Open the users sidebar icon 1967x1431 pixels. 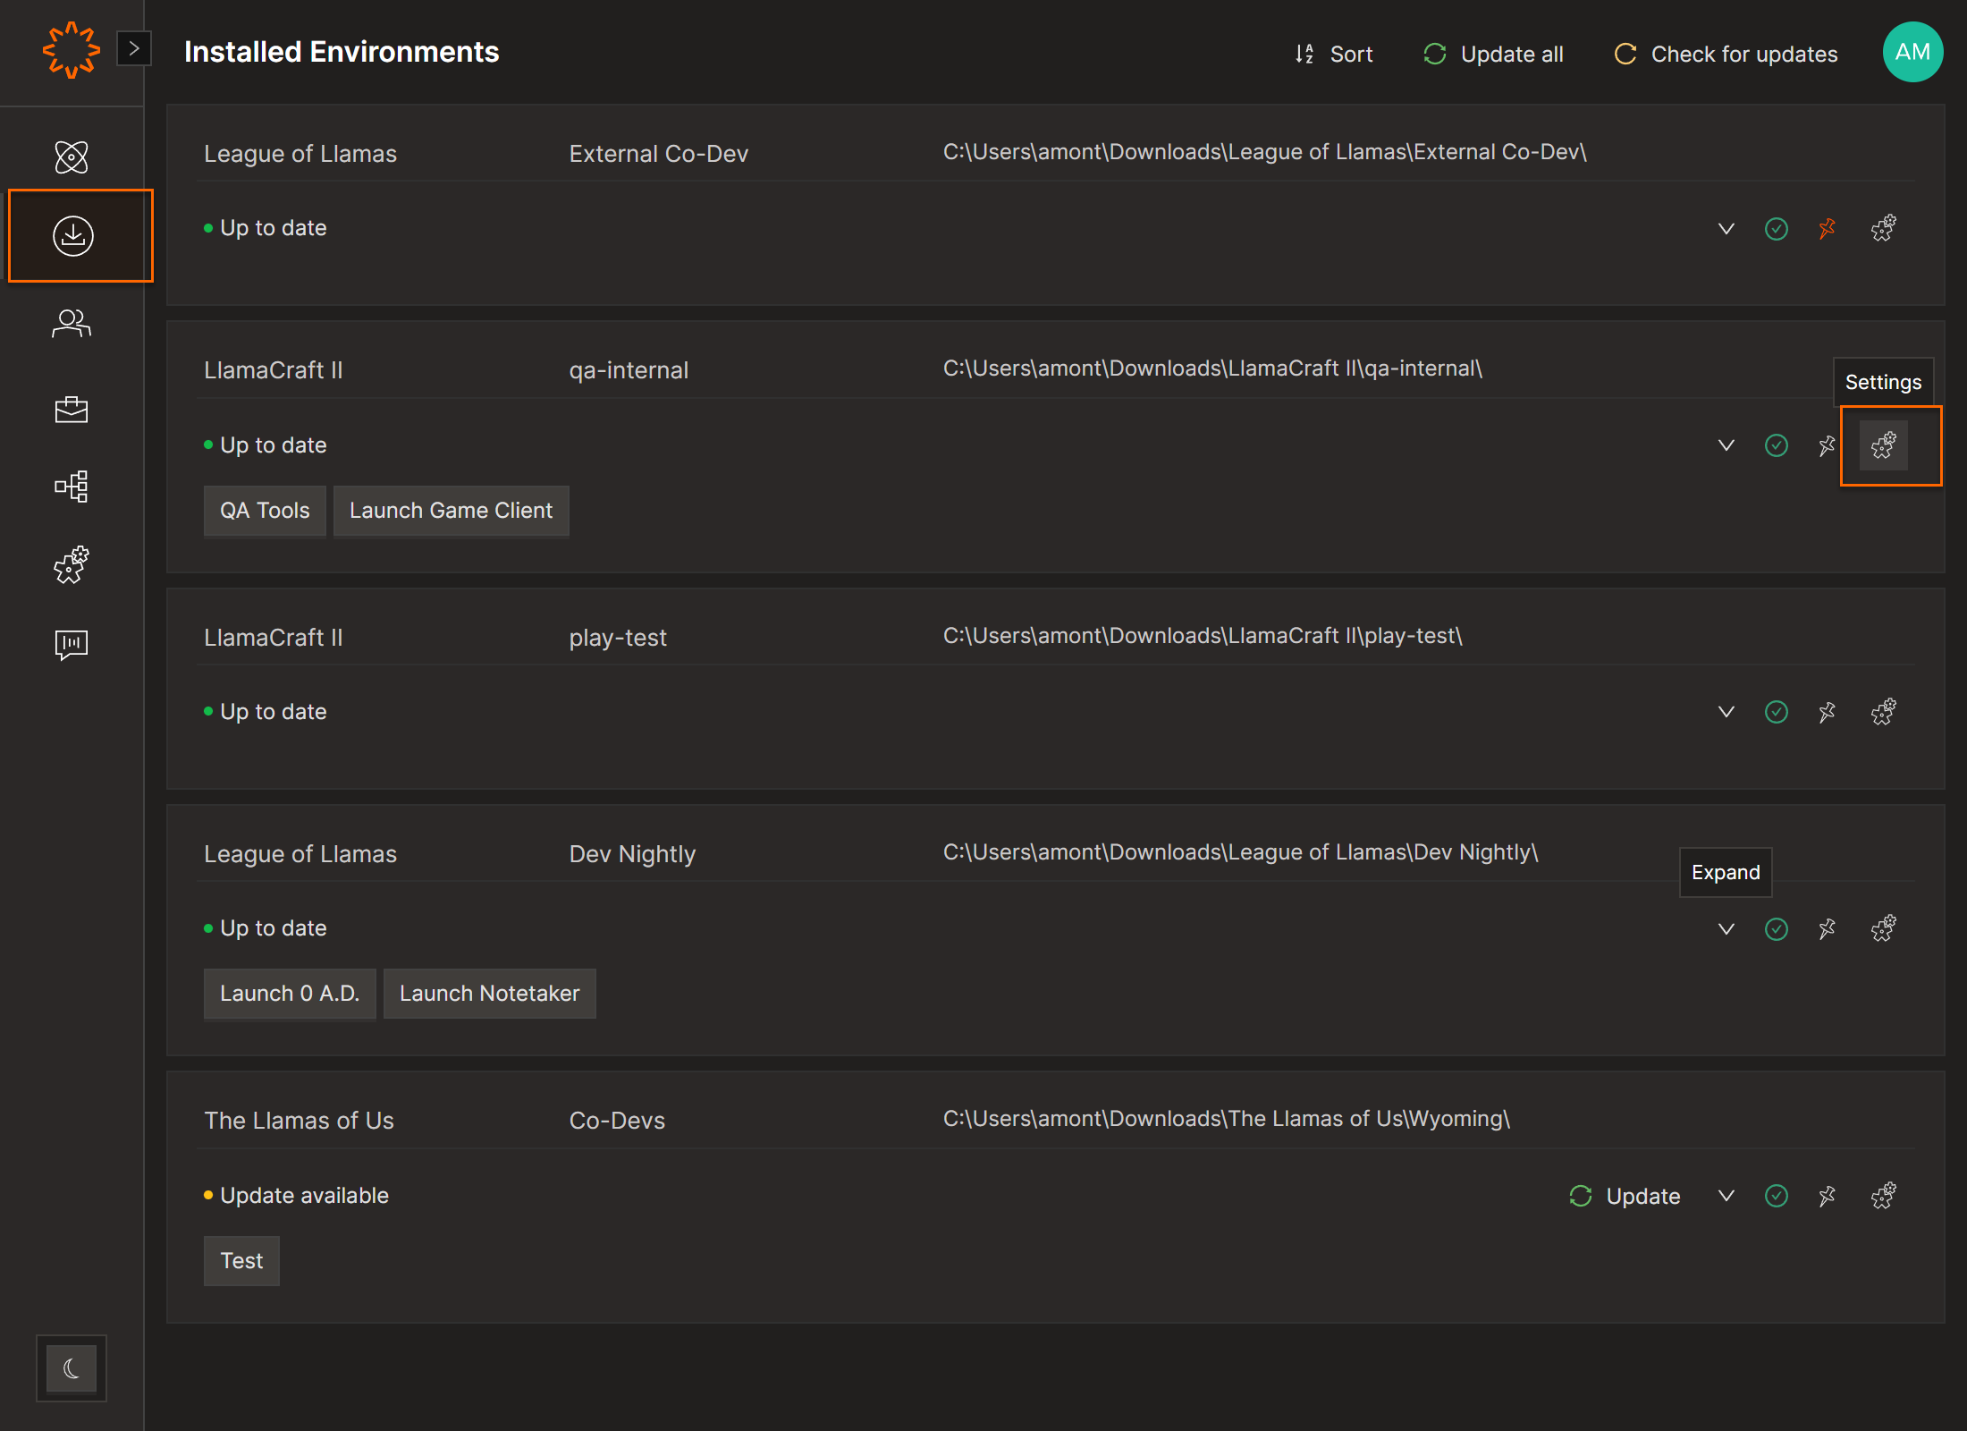point(72,323)
